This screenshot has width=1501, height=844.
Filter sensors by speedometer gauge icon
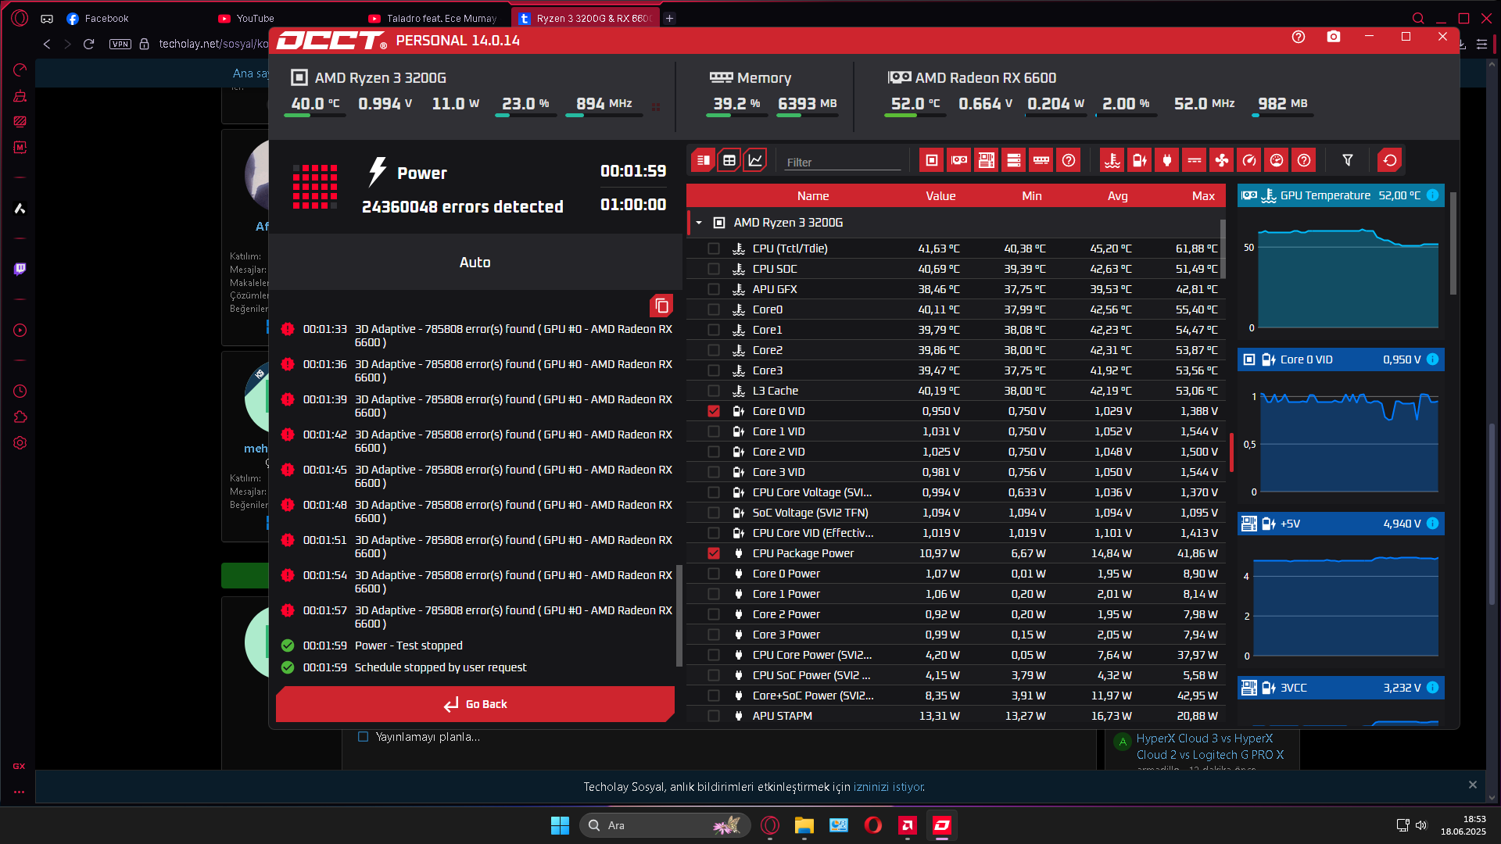[x=1249, y=161]
